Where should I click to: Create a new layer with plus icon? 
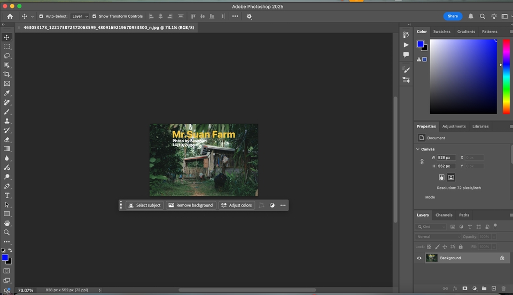point(494,289)
